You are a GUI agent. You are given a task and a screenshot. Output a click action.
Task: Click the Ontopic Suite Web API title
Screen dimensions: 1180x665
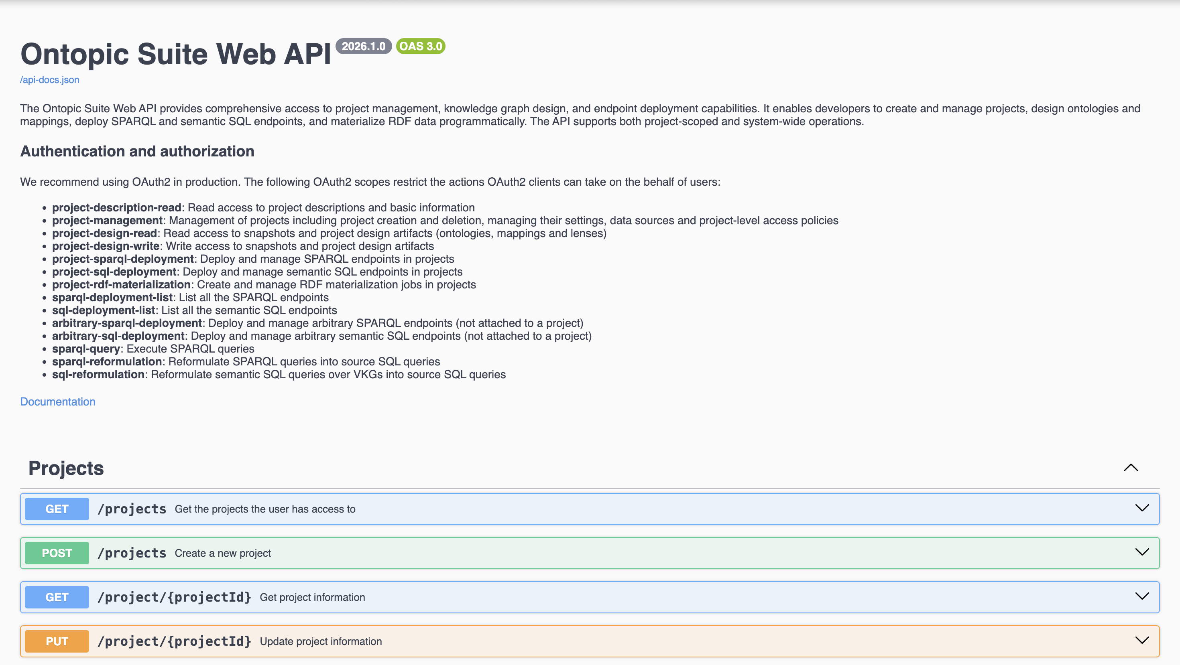coord(175,54)
